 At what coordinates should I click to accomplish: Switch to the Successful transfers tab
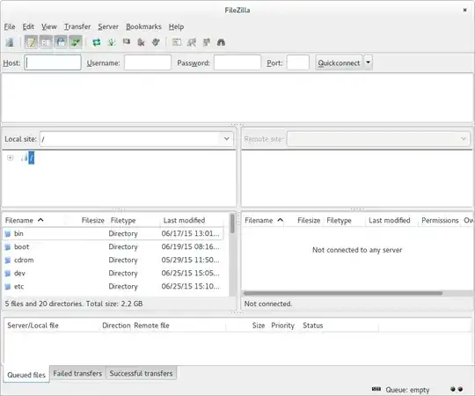pos(141,373)
